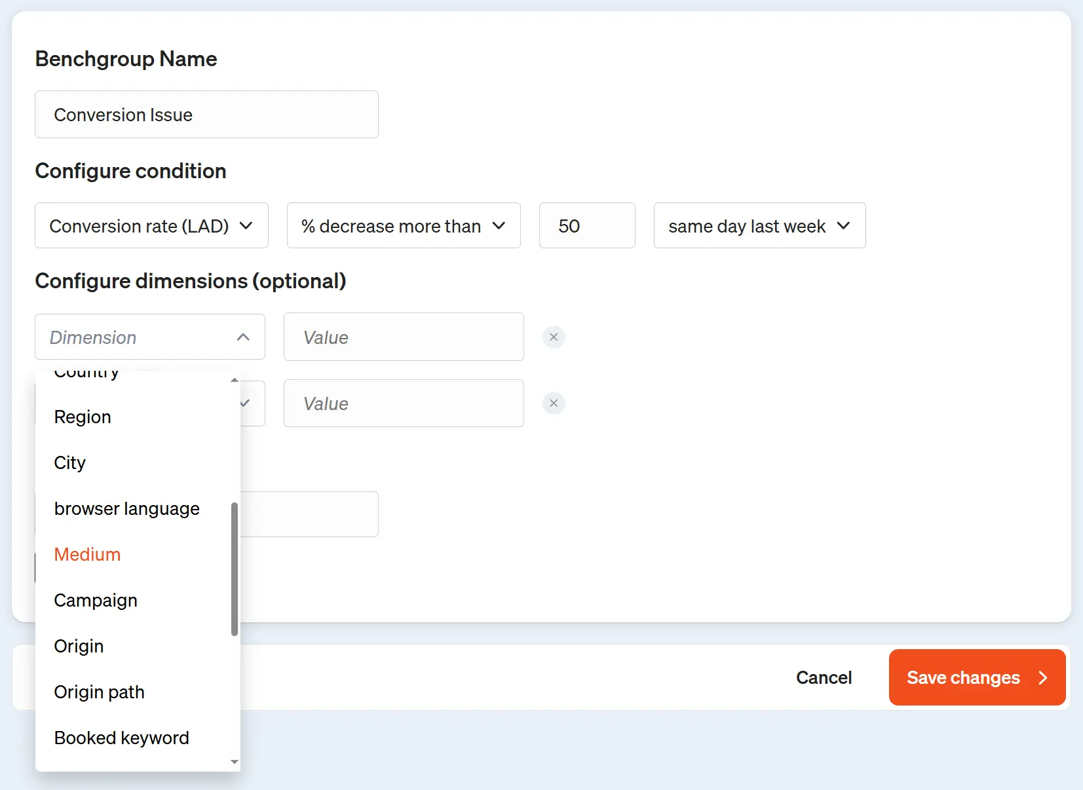
Task: Pick Booked keyword from the list
Action: pos(121,738)
